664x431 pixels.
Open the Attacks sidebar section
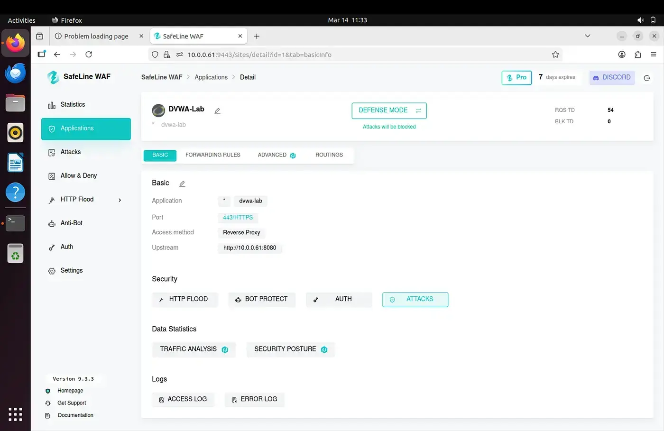click(x=86, y=152)
